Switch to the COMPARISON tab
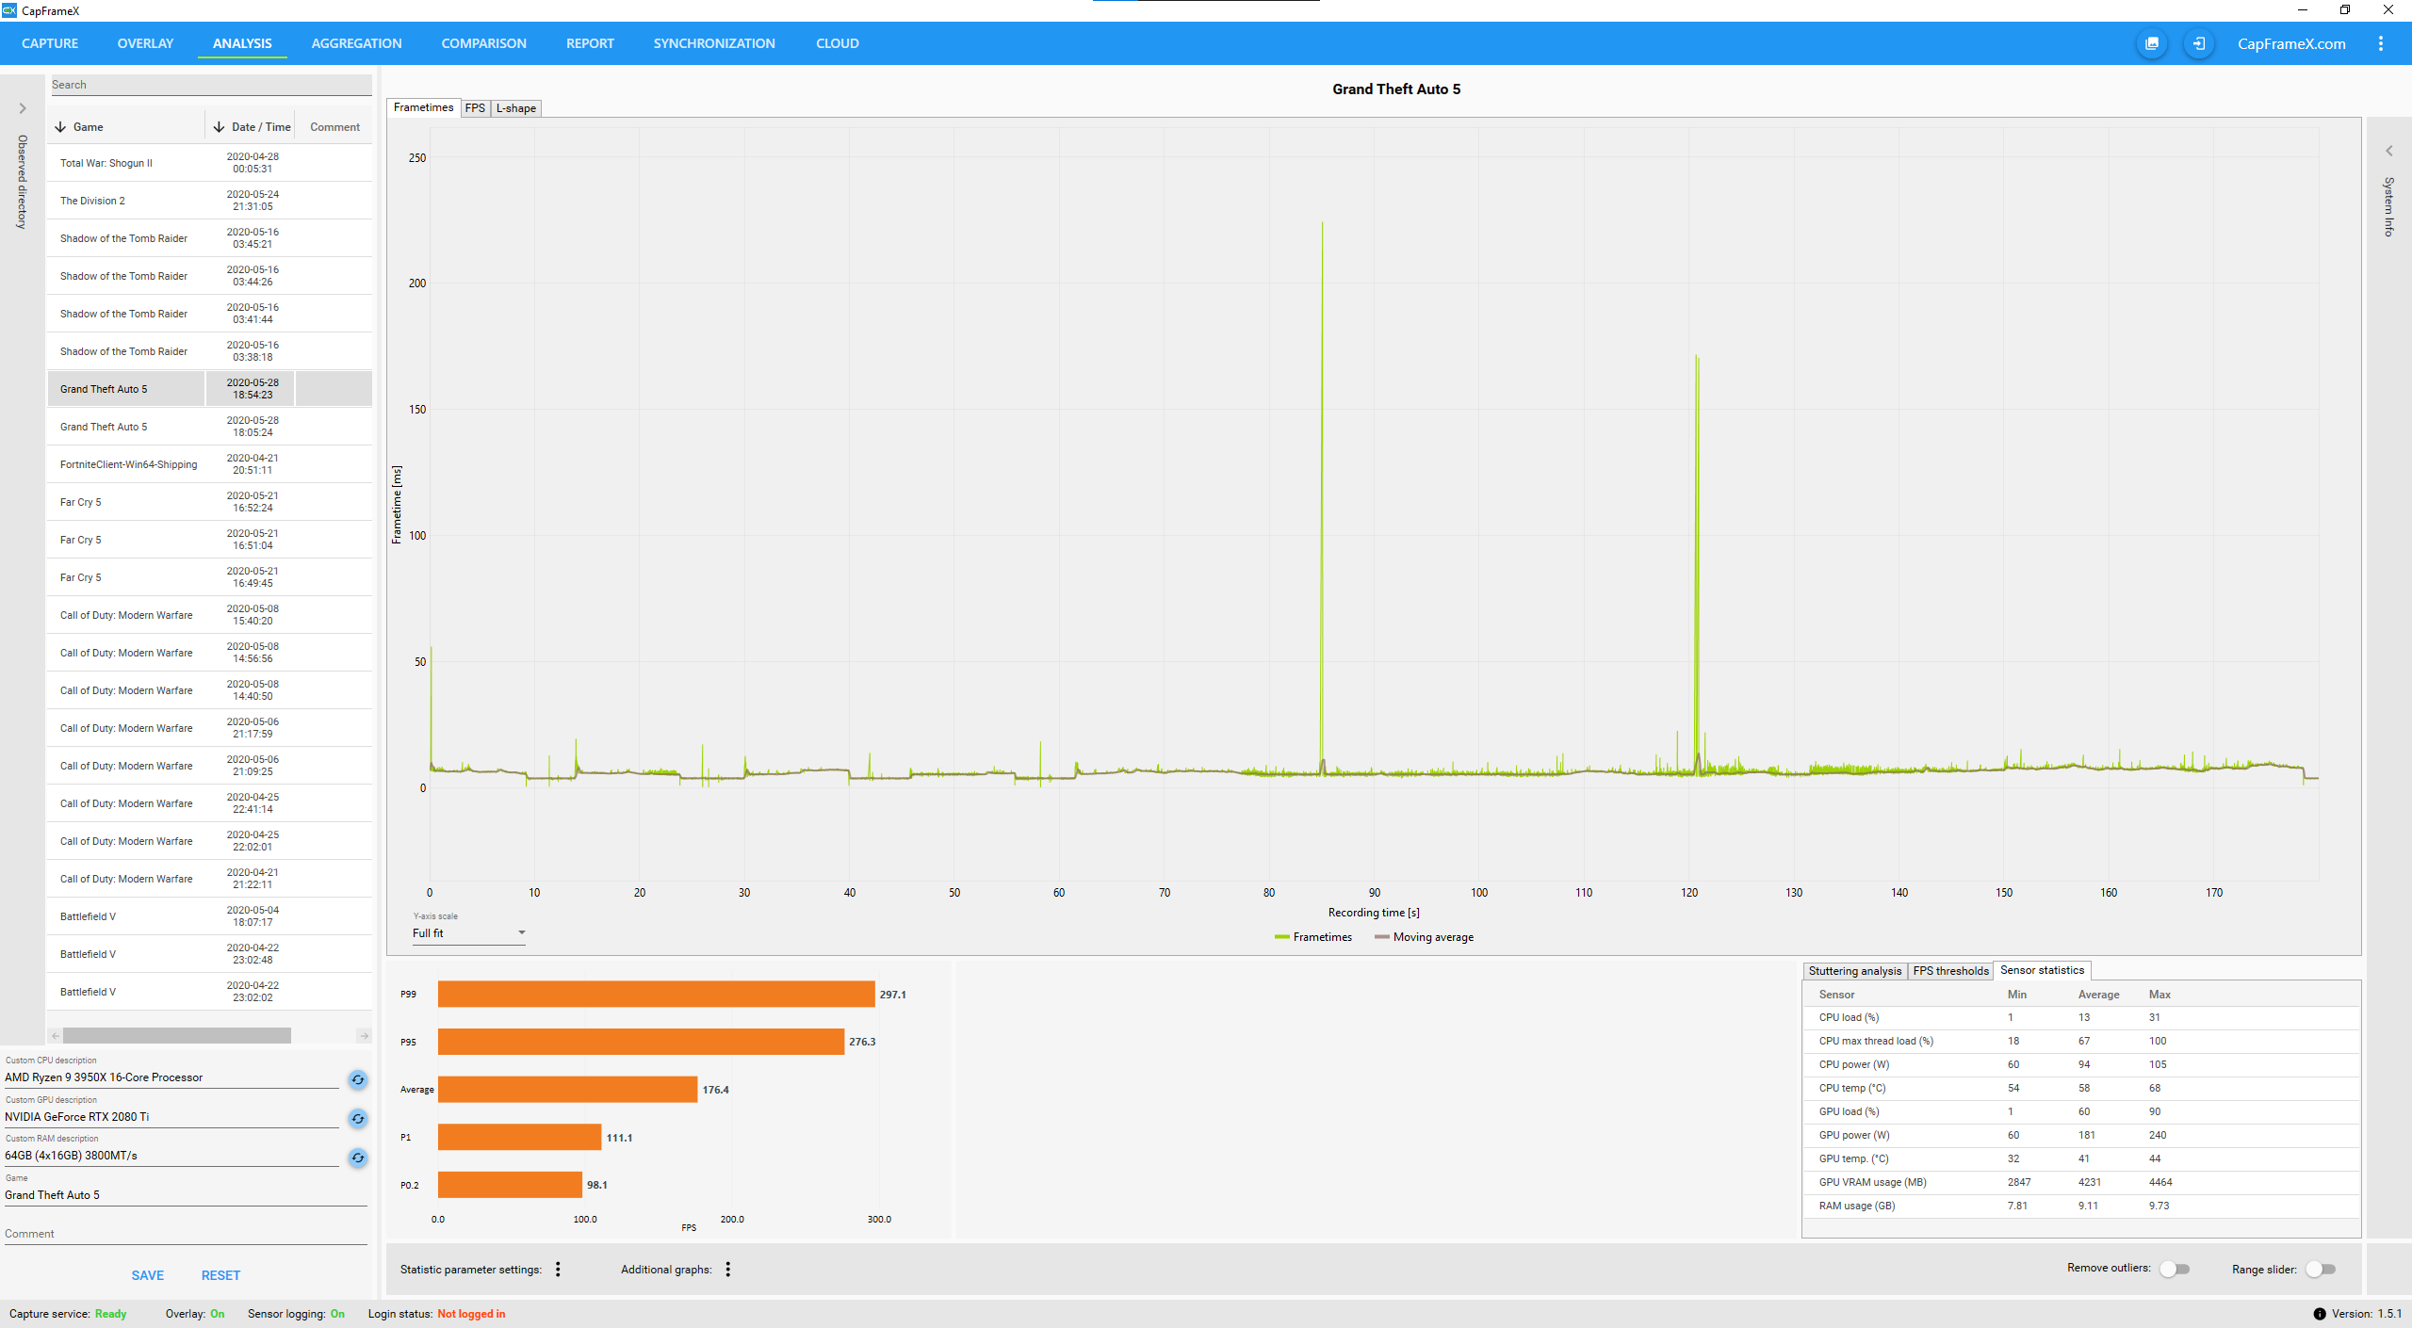Image resolution: width=2412 pixels, height=1328 pixels. coord(483,43)
